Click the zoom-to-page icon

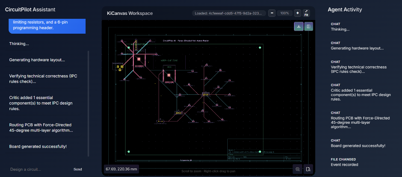pyautogui.click(x=309, y=169)
